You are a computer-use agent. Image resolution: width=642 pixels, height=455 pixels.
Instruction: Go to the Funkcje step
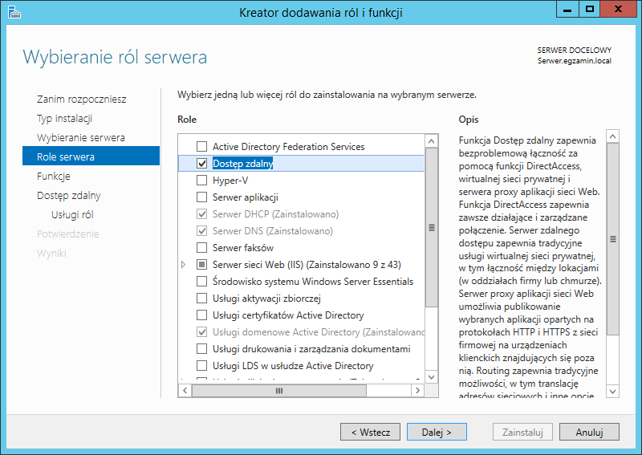(53, 176)
